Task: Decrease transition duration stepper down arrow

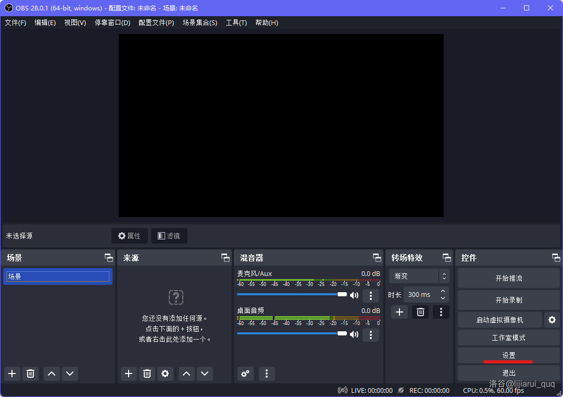Action: click(x=443, y=298)
